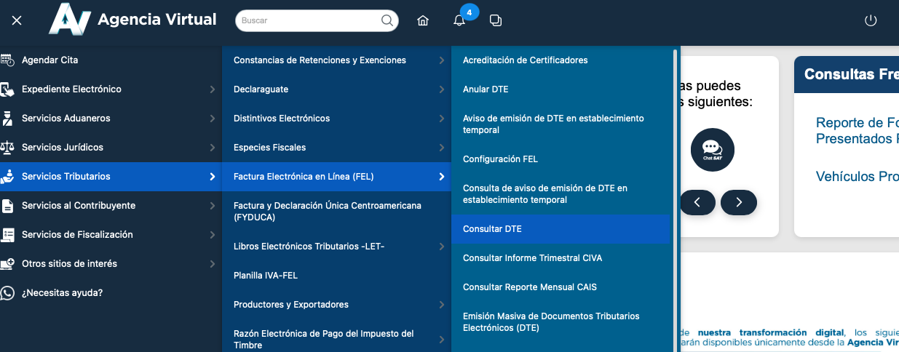Click the Expediente Electrónico icon
Screen dimensions: 899x352
tap(7, 89)
